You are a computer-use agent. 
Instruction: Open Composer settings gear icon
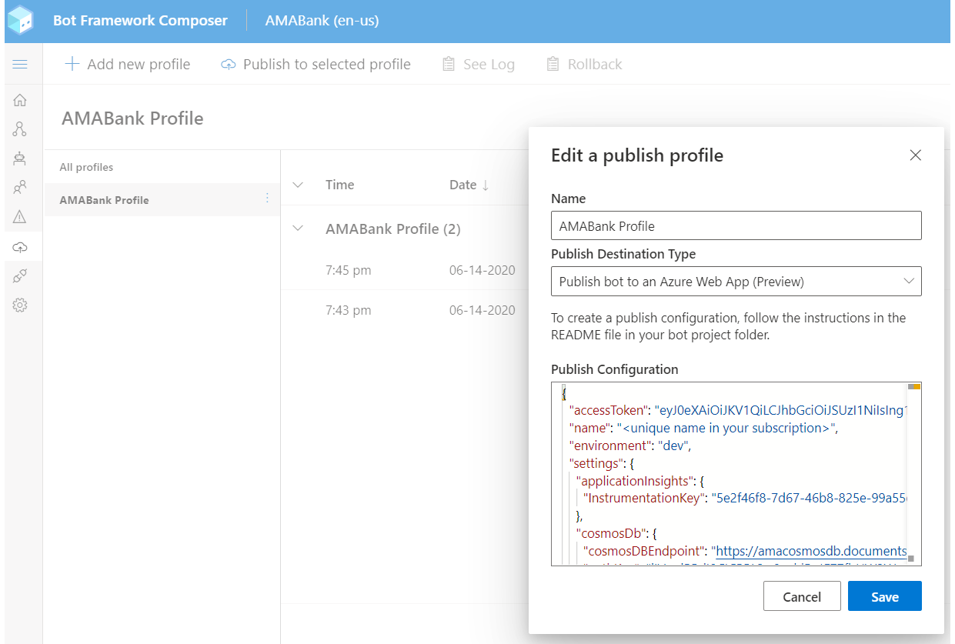click(x=19, y=305)
